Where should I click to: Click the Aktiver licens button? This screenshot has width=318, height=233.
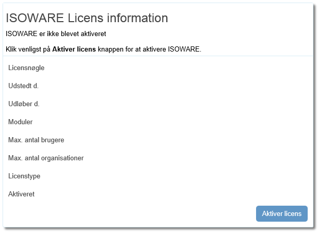282,213
